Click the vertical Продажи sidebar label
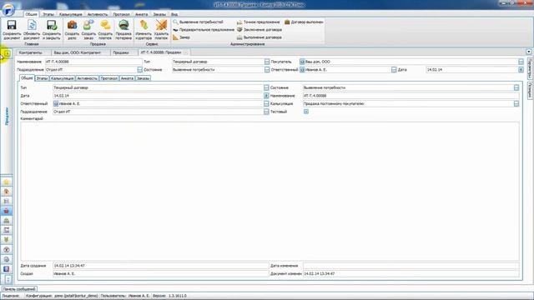The height and width of the screenshot is (300, 534). pos(7,117)
